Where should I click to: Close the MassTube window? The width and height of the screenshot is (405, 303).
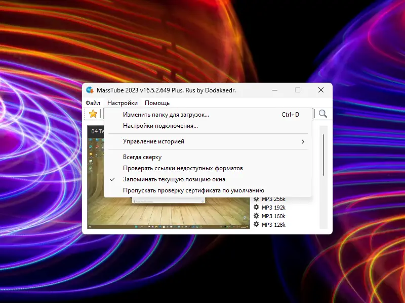point(321,90)
